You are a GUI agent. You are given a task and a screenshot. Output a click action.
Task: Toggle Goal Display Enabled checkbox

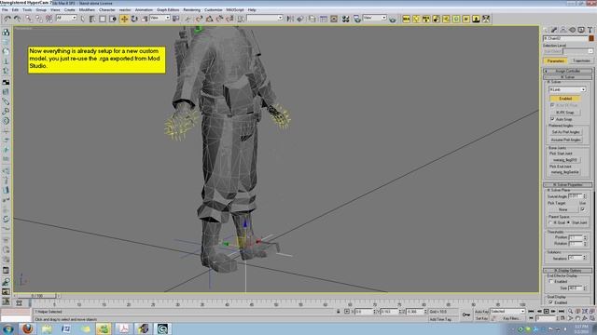[x=550, y=302]
